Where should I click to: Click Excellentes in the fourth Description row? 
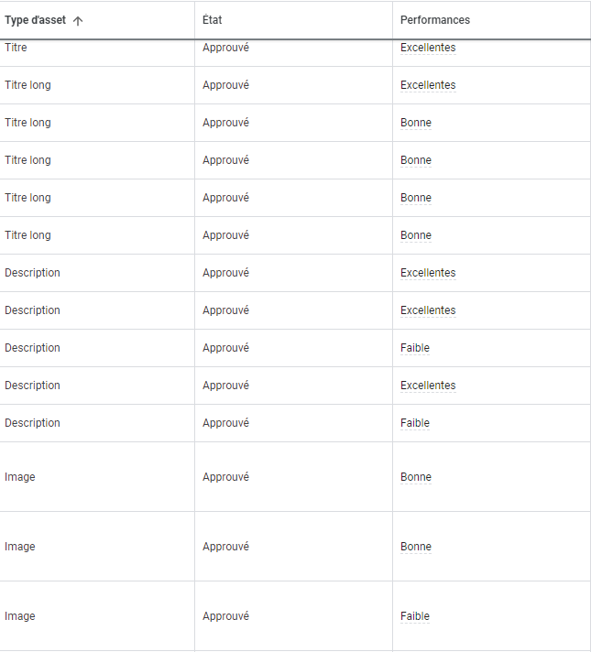click(x=428, y=386)
